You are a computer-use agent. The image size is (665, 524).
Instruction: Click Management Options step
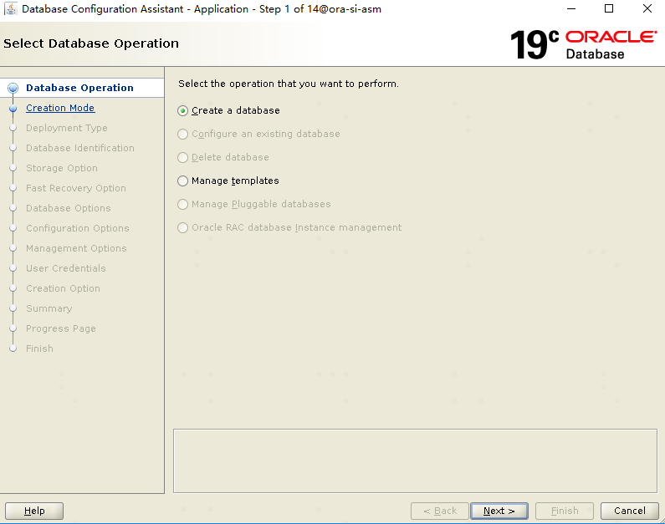tap(76, 248)
